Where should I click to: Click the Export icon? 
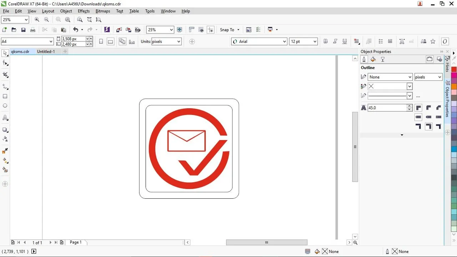(128, 30)
